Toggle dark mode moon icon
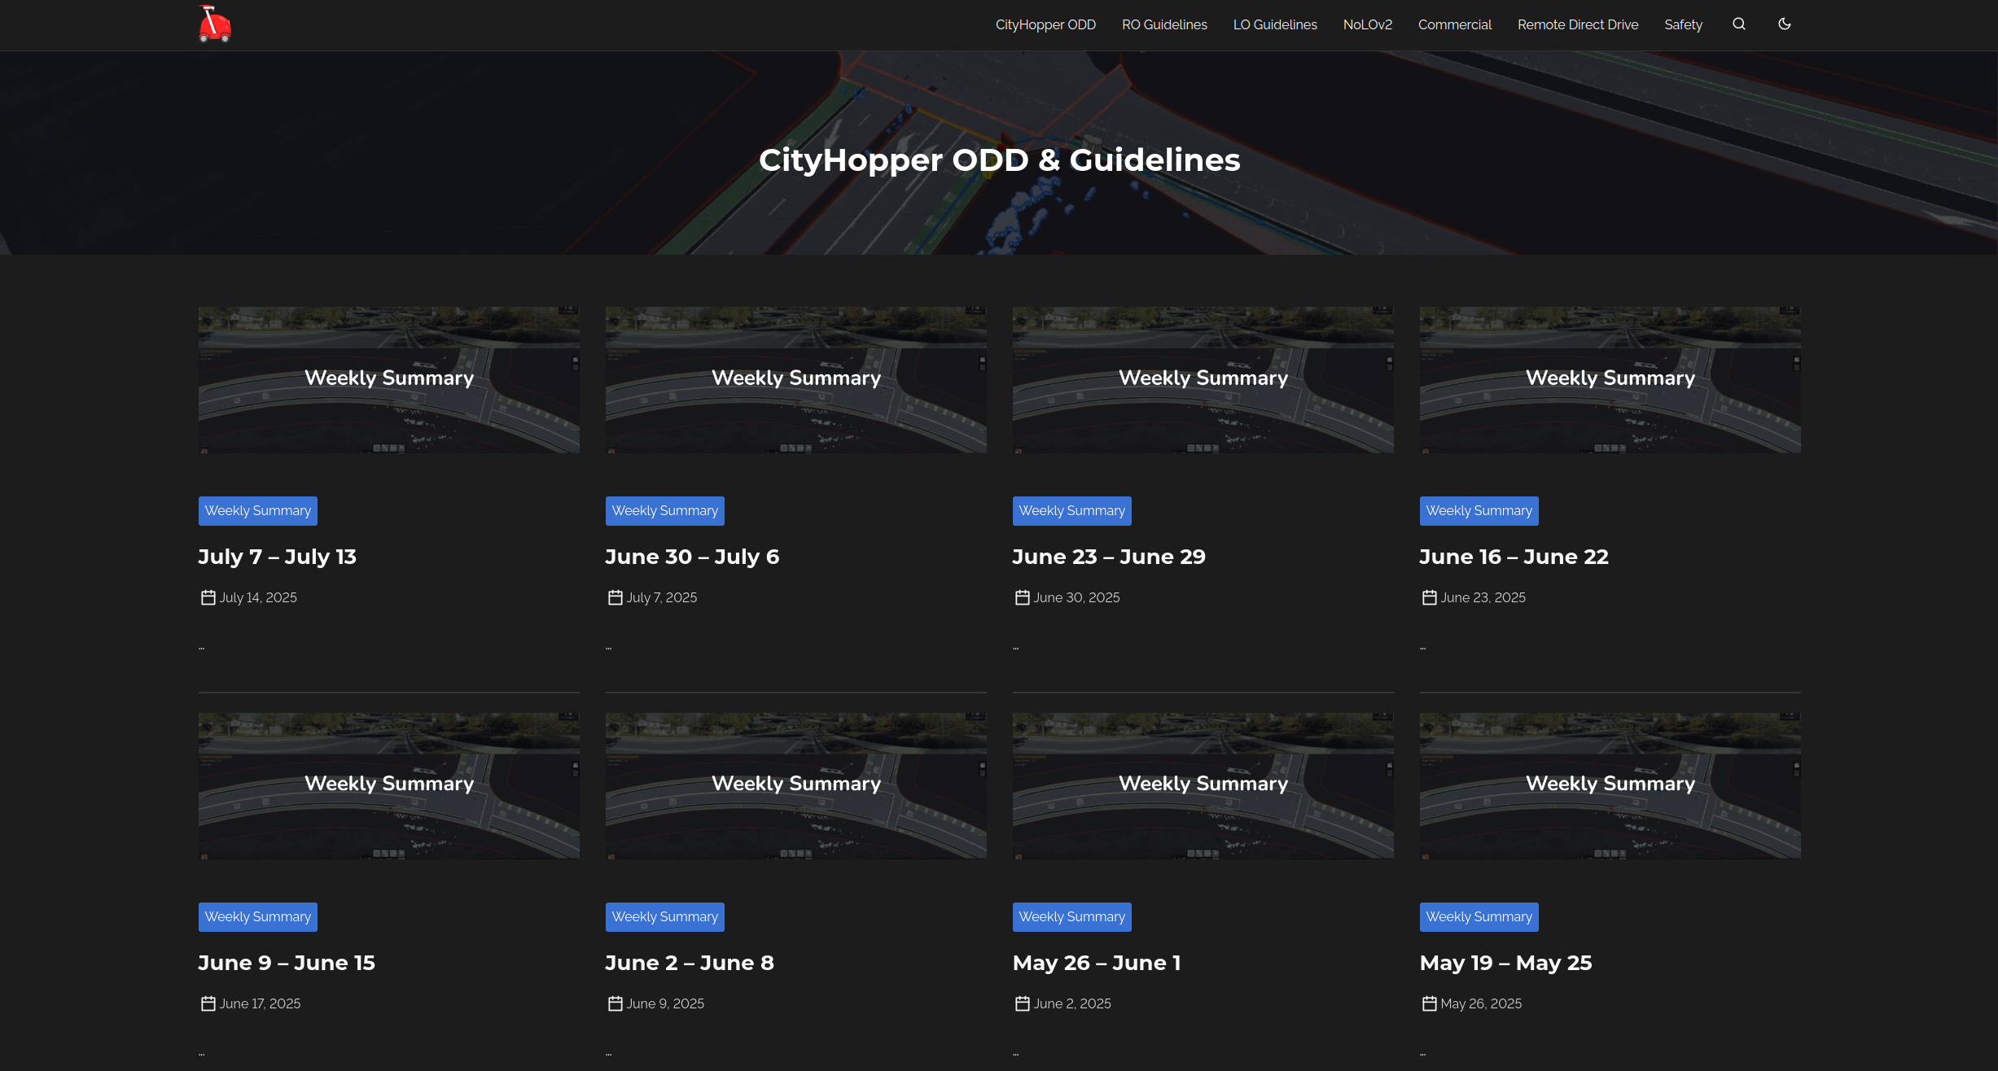 [x=1785, y=24]
